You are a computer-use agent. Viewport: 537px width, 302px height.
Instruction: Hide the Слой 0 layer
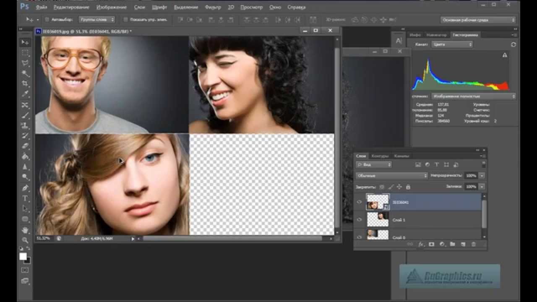[360, 237]
